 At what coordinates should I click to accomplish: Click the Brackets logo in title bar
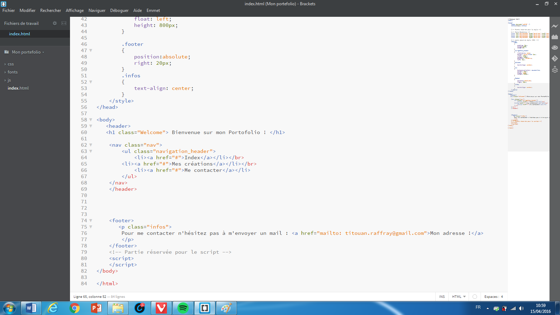coord(3,4)
